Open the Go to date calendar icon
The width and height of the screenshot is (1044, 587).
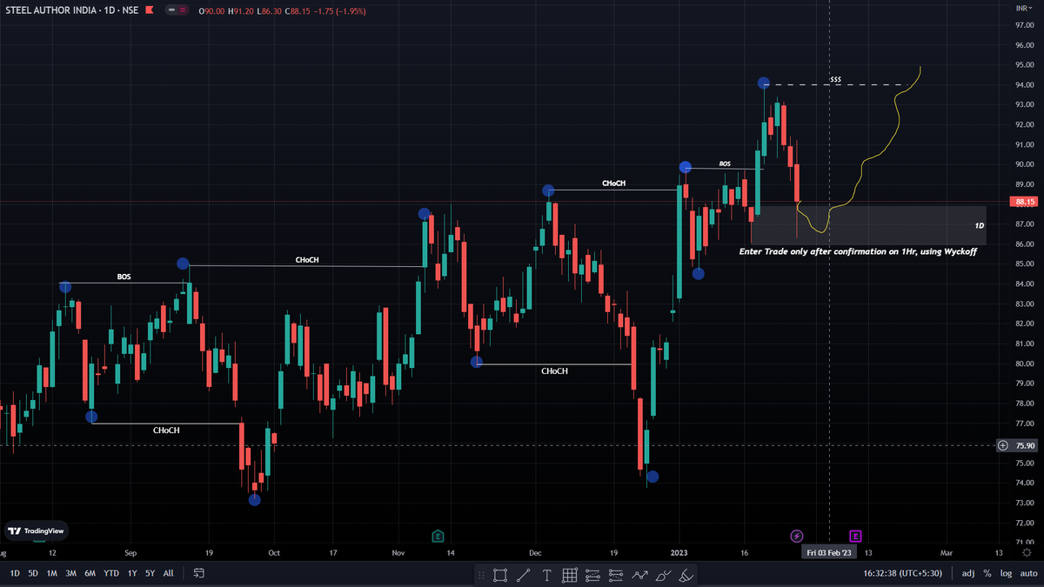(198, 573)
